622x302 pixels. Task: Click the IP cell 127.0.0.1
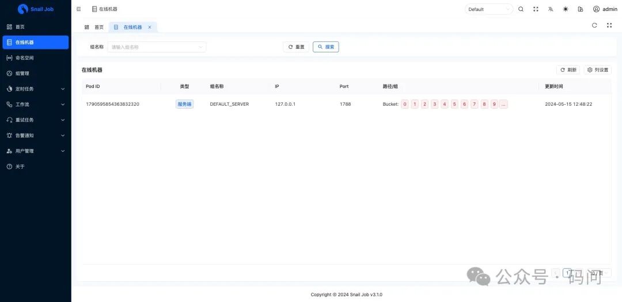[x=285, y=104]
